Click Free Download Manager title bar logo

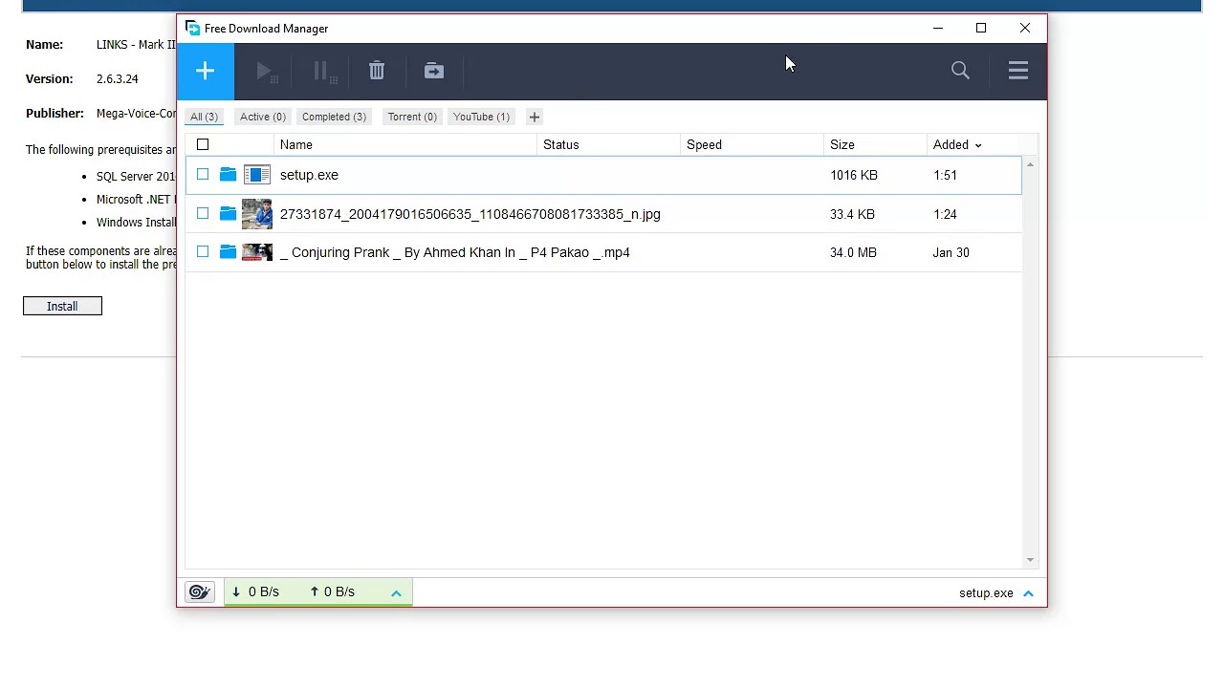click(192, 28)
